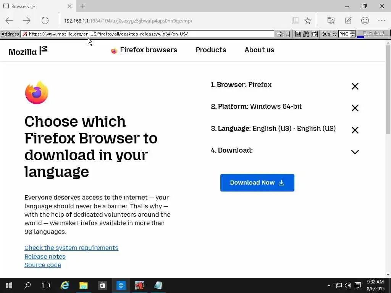Open the find binoculars icon
391x293 pixels.
(x=306, y=34)
